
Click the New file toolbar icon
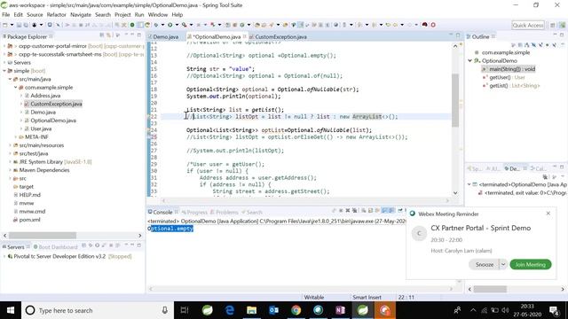[5, 25]
